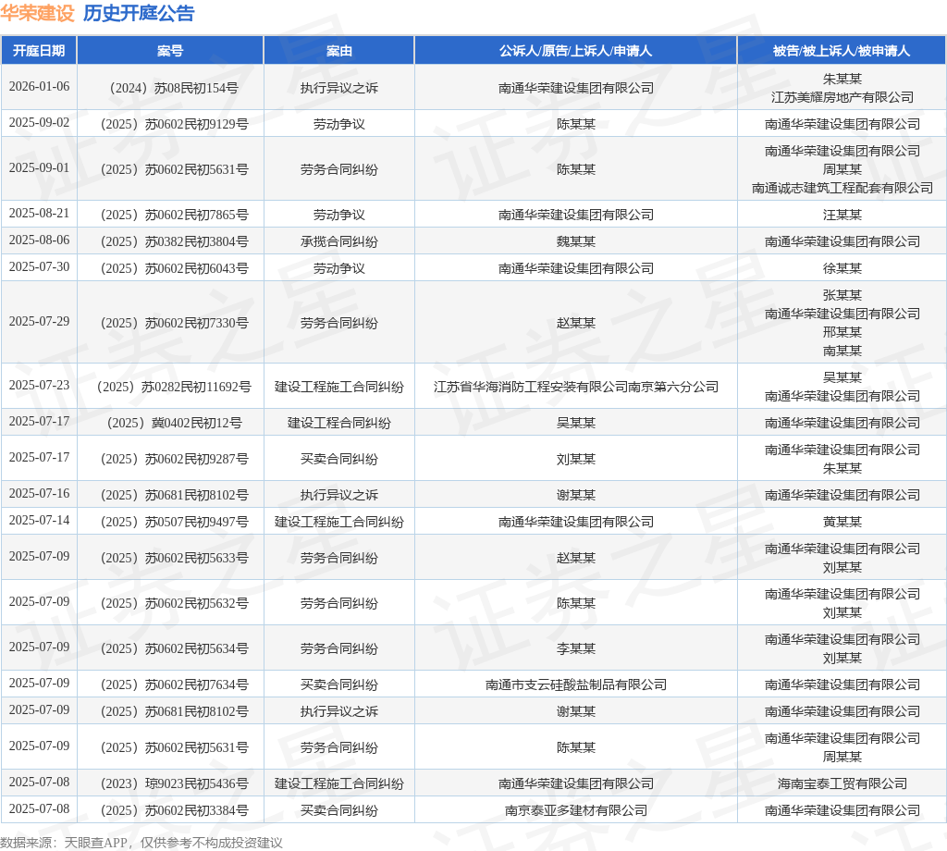
Task: Select the date 2025-09-01
Action: coord(39,168)
